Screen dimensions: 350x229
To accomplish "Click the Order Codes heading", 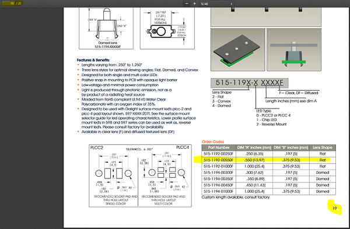I will (213, 142).
